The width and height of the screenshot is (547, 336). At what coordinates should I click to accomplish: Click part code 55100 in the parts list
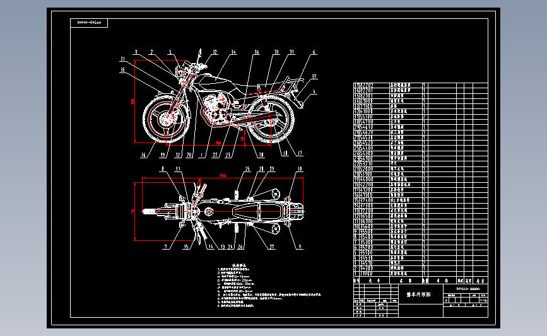[x=367, y=117]
